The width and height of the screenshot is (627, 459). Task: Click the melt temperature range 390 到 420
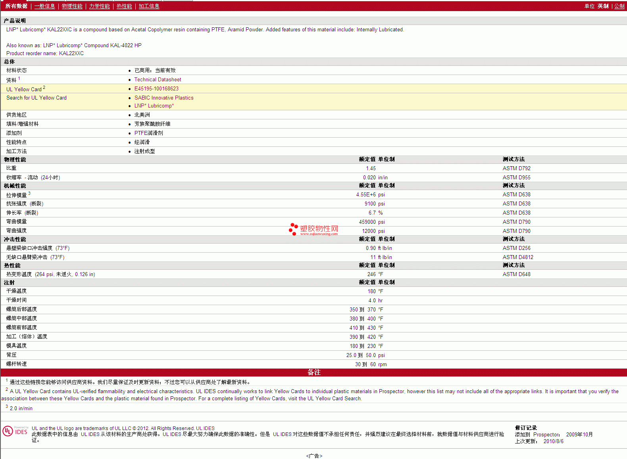click(362, 337)
